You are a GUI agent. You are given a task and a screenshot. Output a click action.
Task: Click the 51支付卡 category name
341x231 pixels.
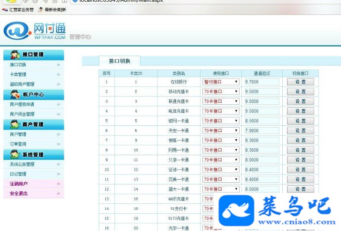[179, 209]
